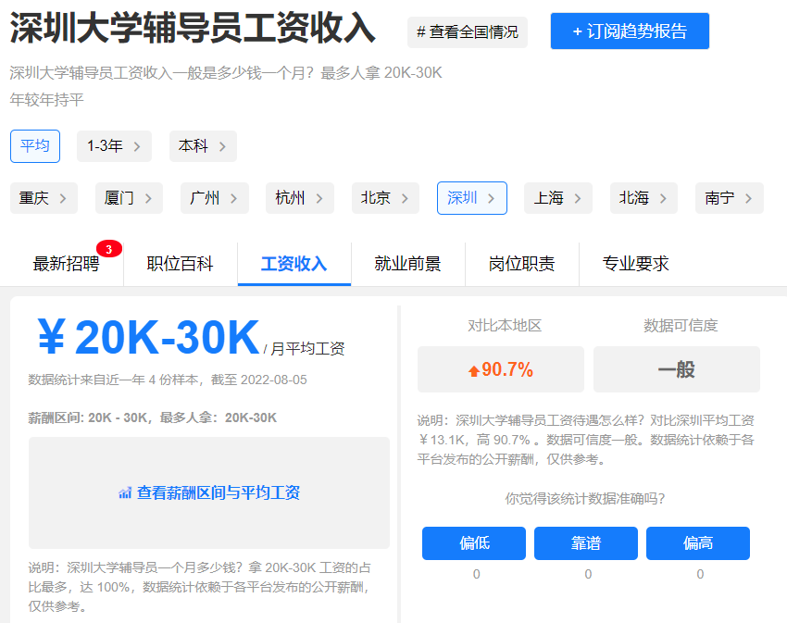The height and width of the screenshot is (623, 787).
Task: Choose the 北京 city chip
Action: (385, 198)
